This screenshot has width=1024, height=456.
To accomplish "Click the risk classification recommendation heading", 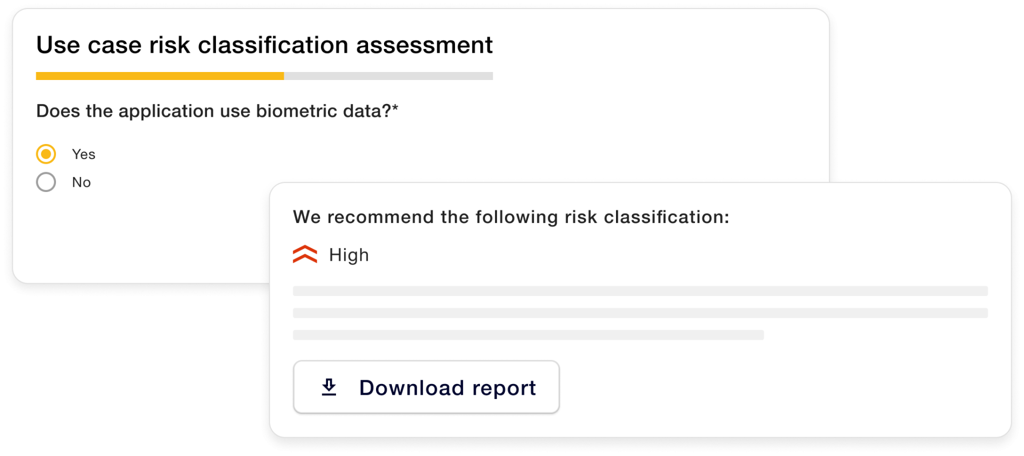I will tap(511, 217).
